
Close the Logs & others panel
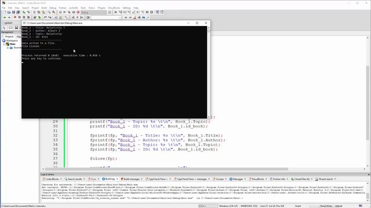369,174
